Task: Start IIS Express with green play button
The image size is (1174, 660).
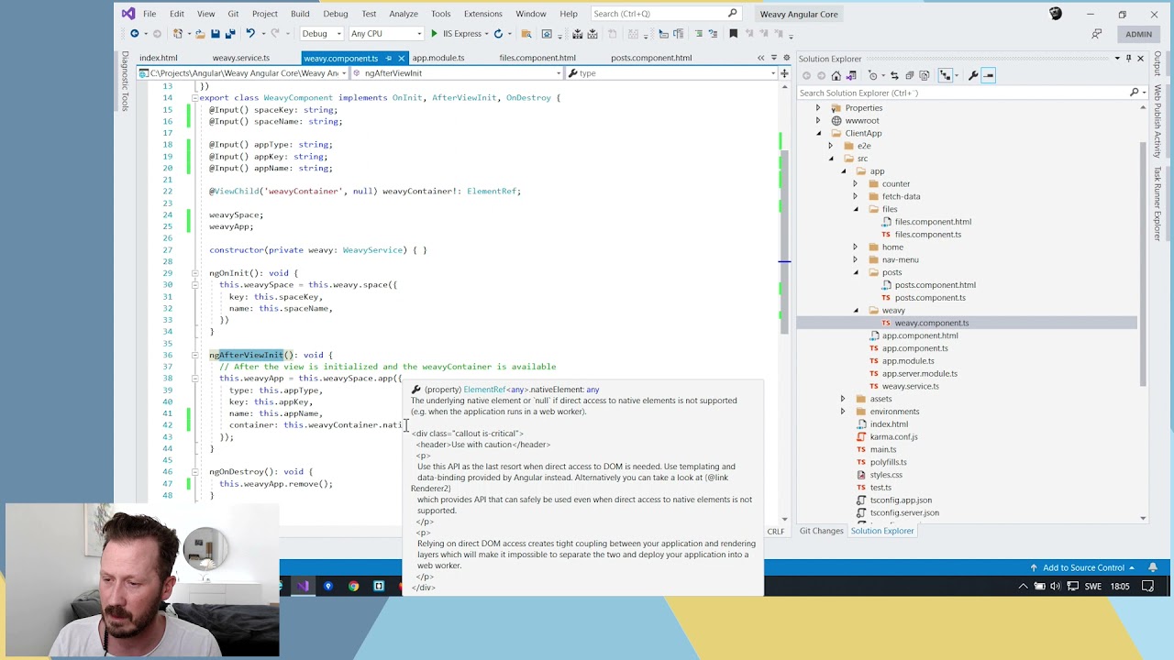Action: pos(435,34)
